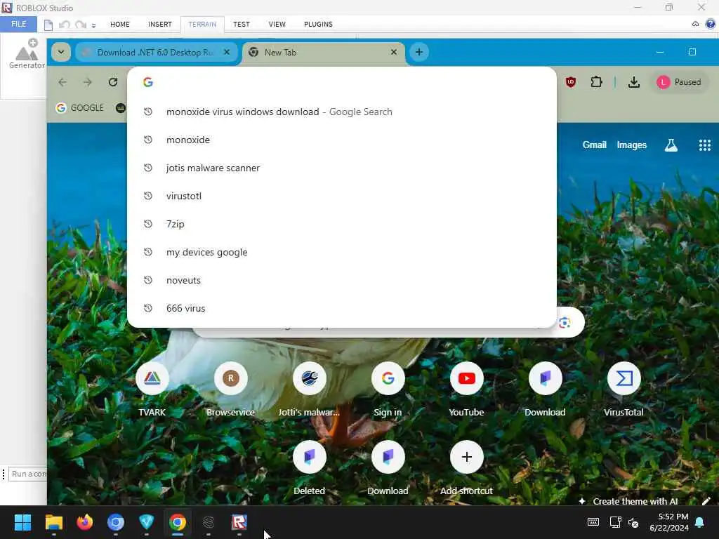Close the Download .NET 6.0 tab
Viewport: 719px width, 539px height.
pyautogui.click(x=227, y=52)
